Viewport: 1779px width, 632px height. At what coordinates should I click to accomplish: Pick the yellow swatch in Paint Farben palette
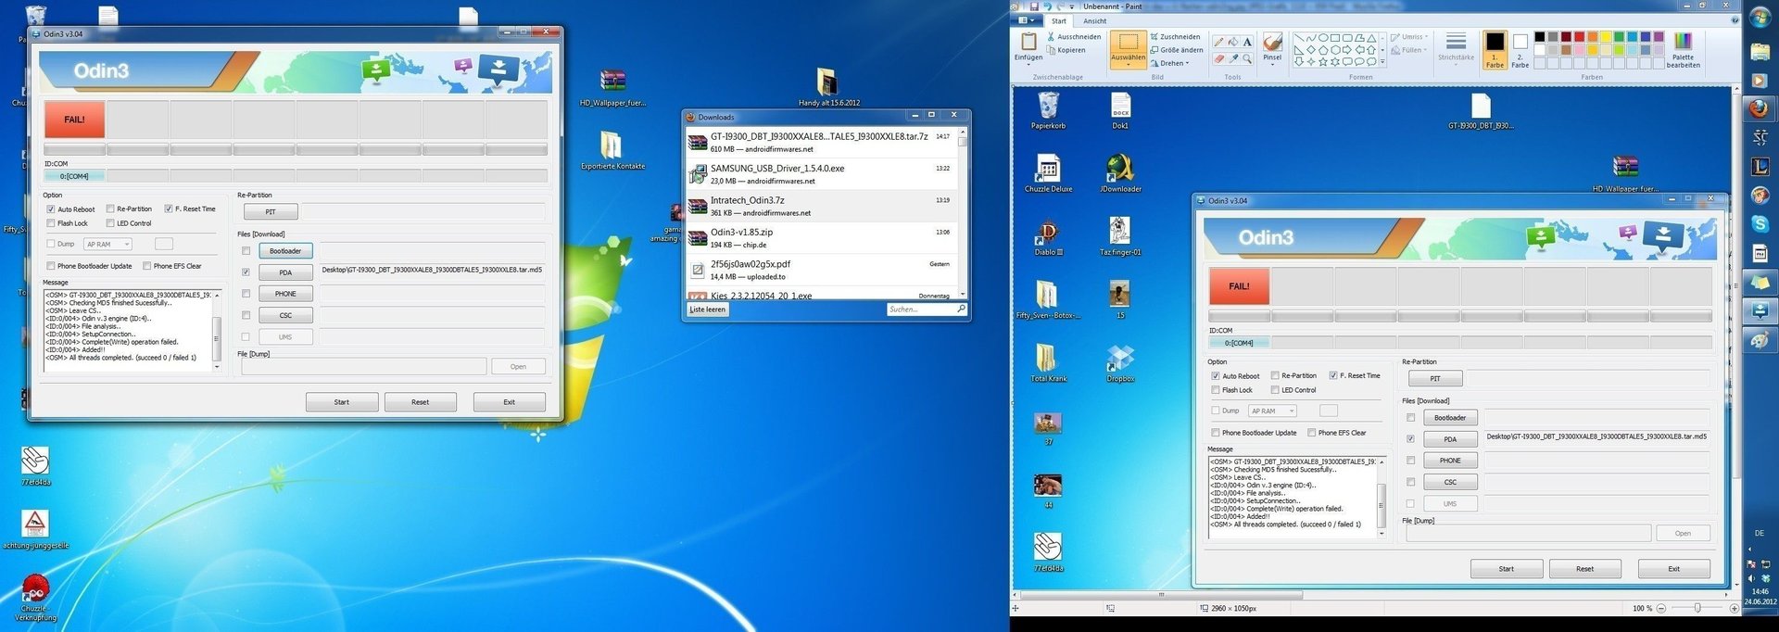pos(1605,37)
